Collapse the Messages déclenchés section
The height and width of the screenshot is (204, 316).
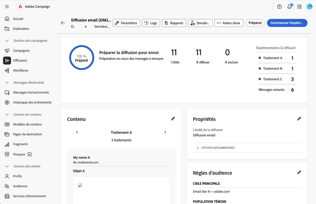tap(7, 83)
